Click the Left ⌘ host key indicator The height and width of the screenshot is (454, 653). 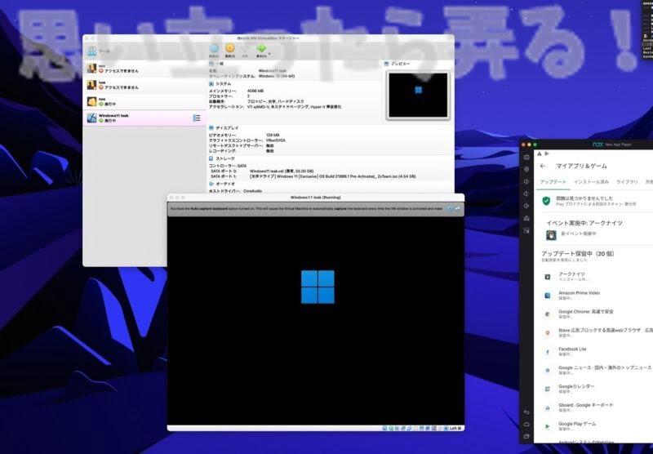455,428
